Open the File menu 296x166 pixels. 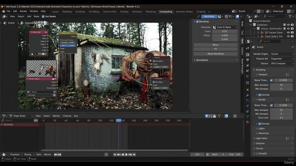pyautogui.click(x=8, y=11)
